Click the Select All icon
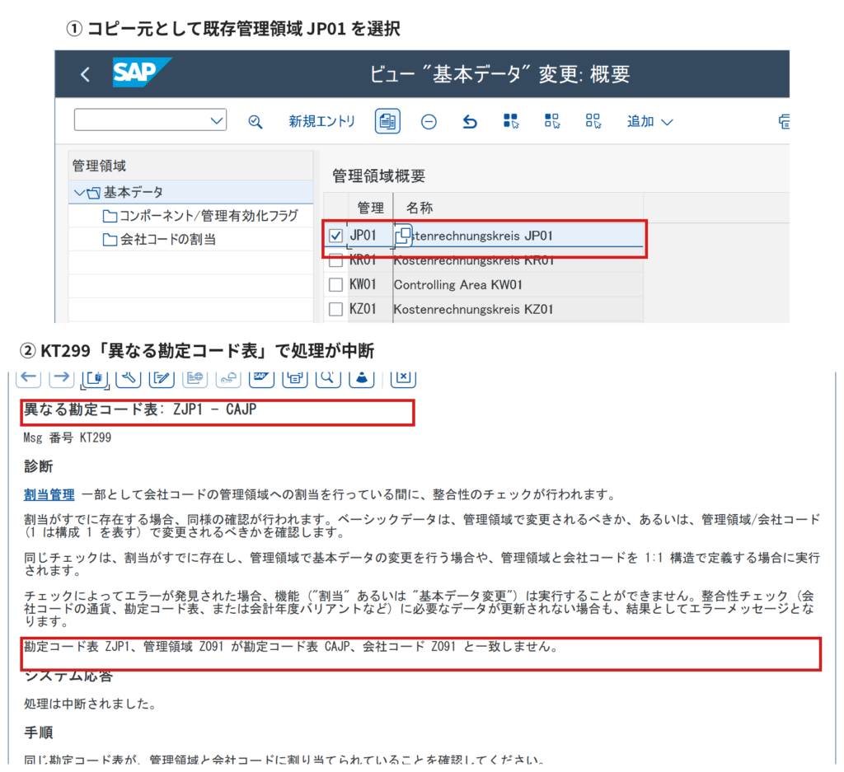 coord(511,121)
